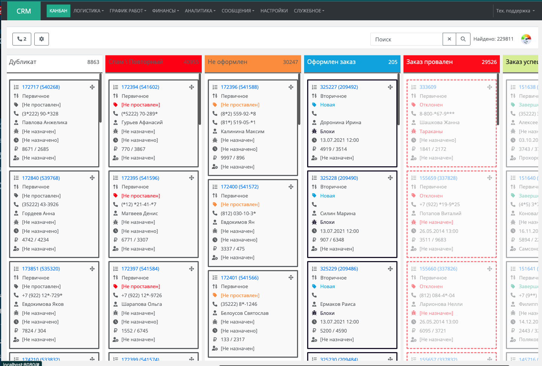Open order link 172840 (539768)

pos(41,178)
